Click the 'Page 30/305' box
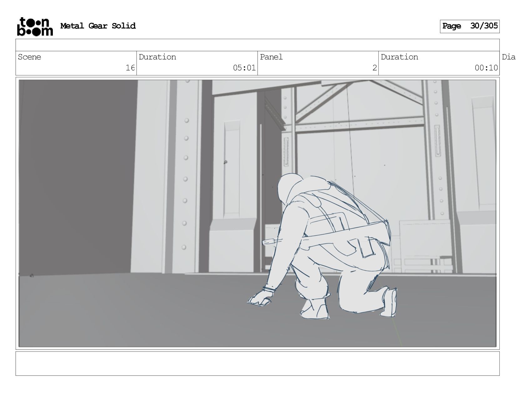This screenshot has height=399, width=516. tap(470, 26)
